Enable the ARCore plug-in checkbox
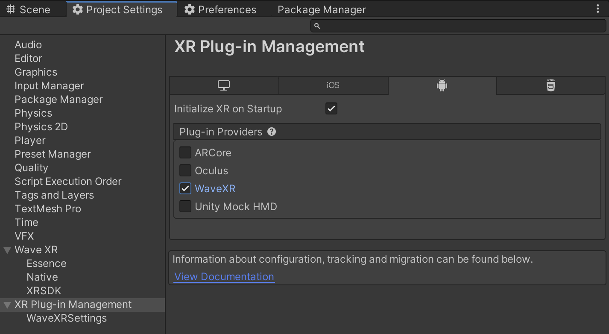The image size is (609, 334). pos(185,152)
